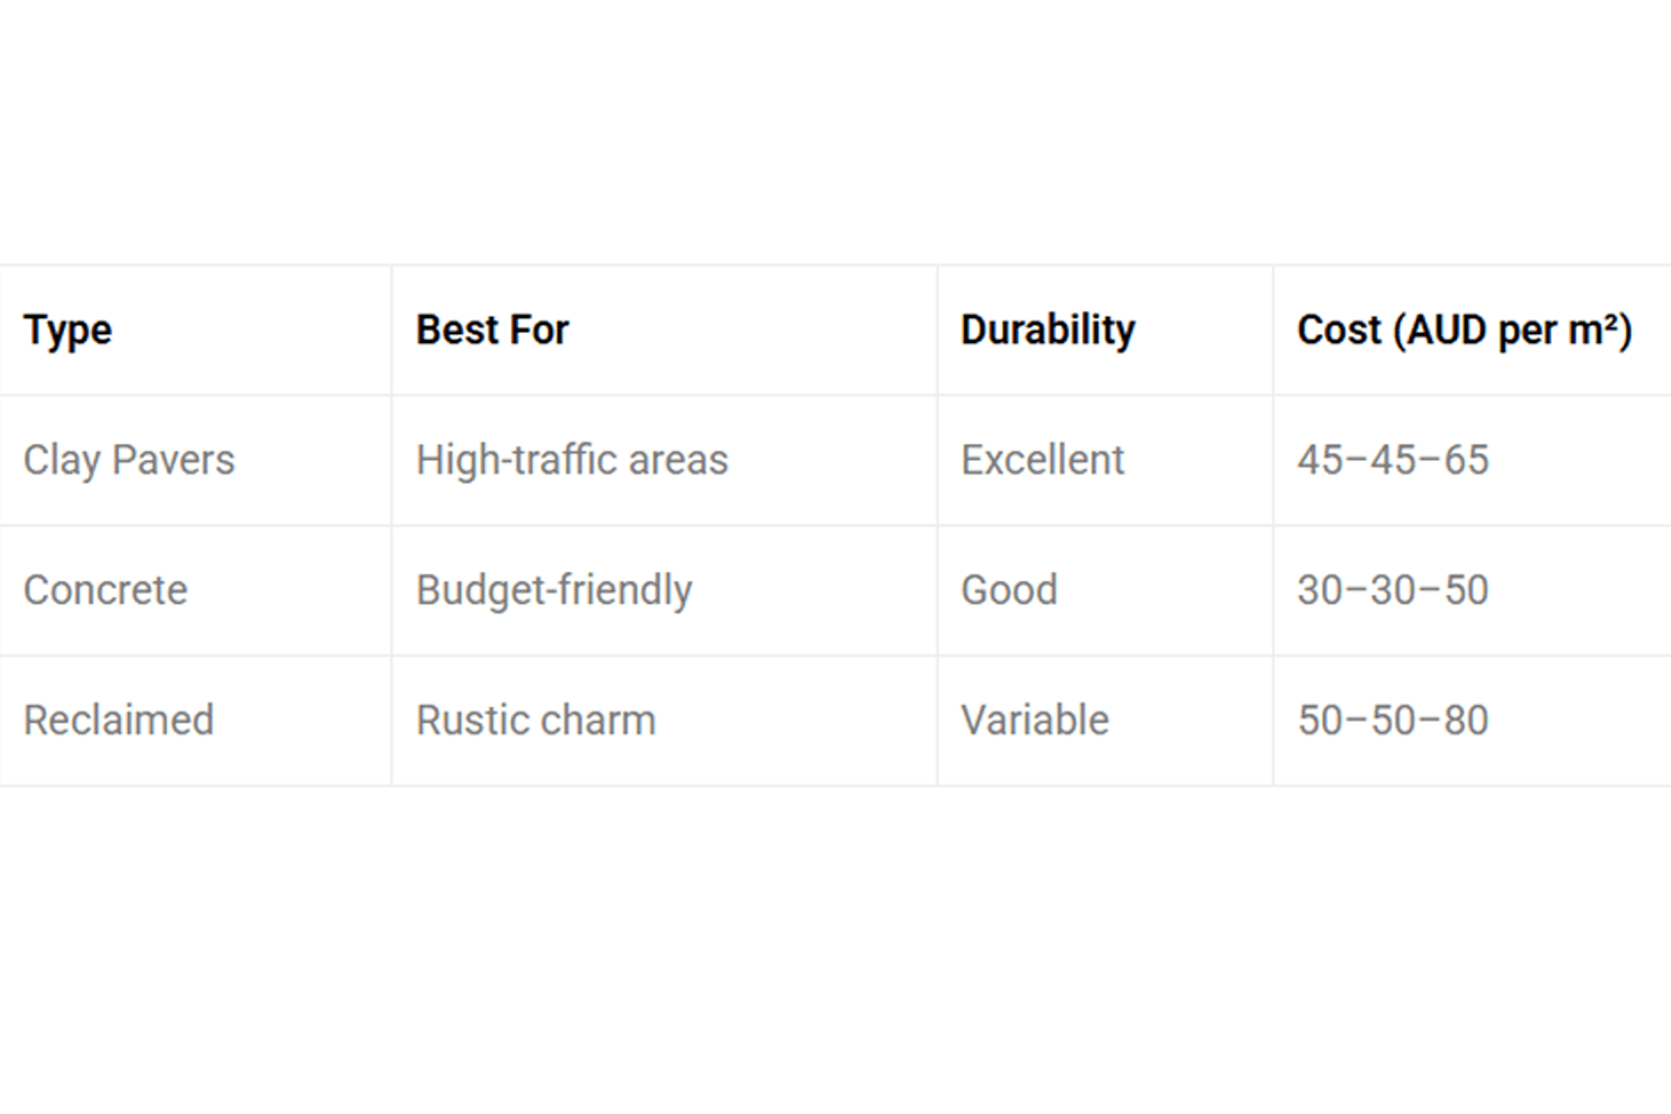Screen dimensions: 1671x1114
Task: Click the 45–45–65 cost value
Action: pos(1392,460)
